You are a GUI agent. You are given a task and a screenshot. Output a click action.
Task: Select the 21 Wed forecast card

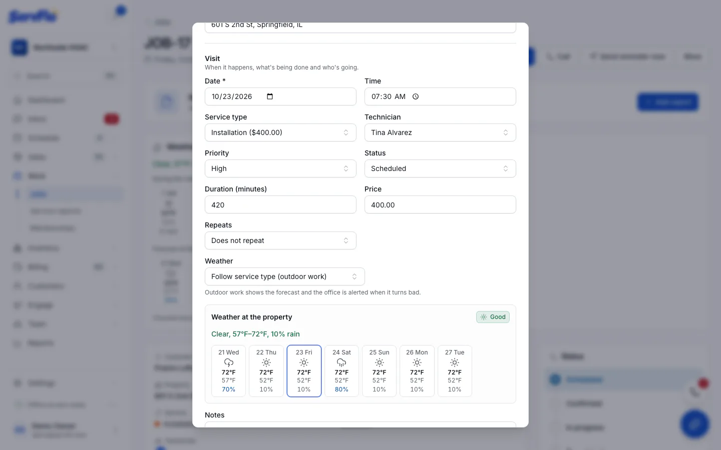click(x=229, y=371)
